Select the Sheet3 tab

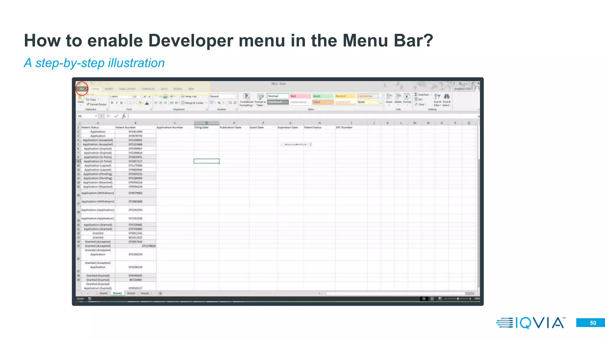pyautogui.click(x=131, y=293)
